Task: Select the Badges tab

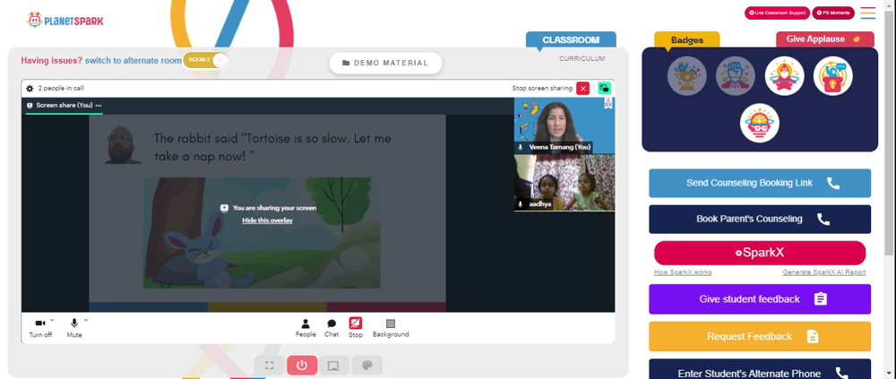Action: tap(687, 39)
